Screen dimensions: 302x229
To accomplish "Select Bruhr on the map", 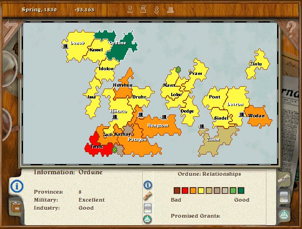I will click(x=139, y=97).
